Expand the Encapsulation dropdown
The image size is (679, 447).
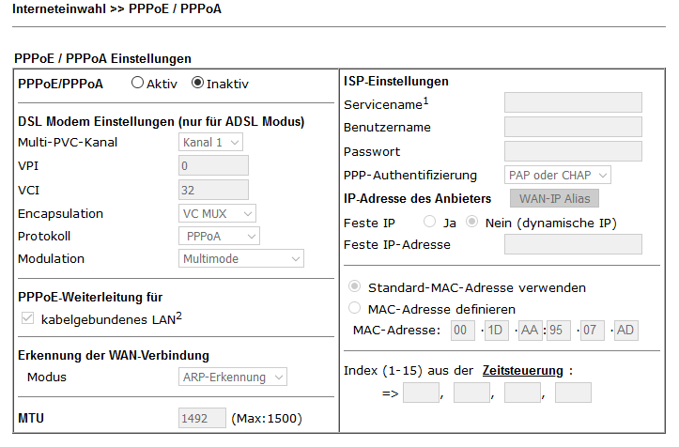point(217,213)
